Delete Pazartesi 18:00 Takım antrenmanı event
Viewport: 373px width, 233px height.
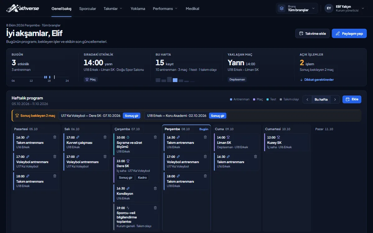55,176
